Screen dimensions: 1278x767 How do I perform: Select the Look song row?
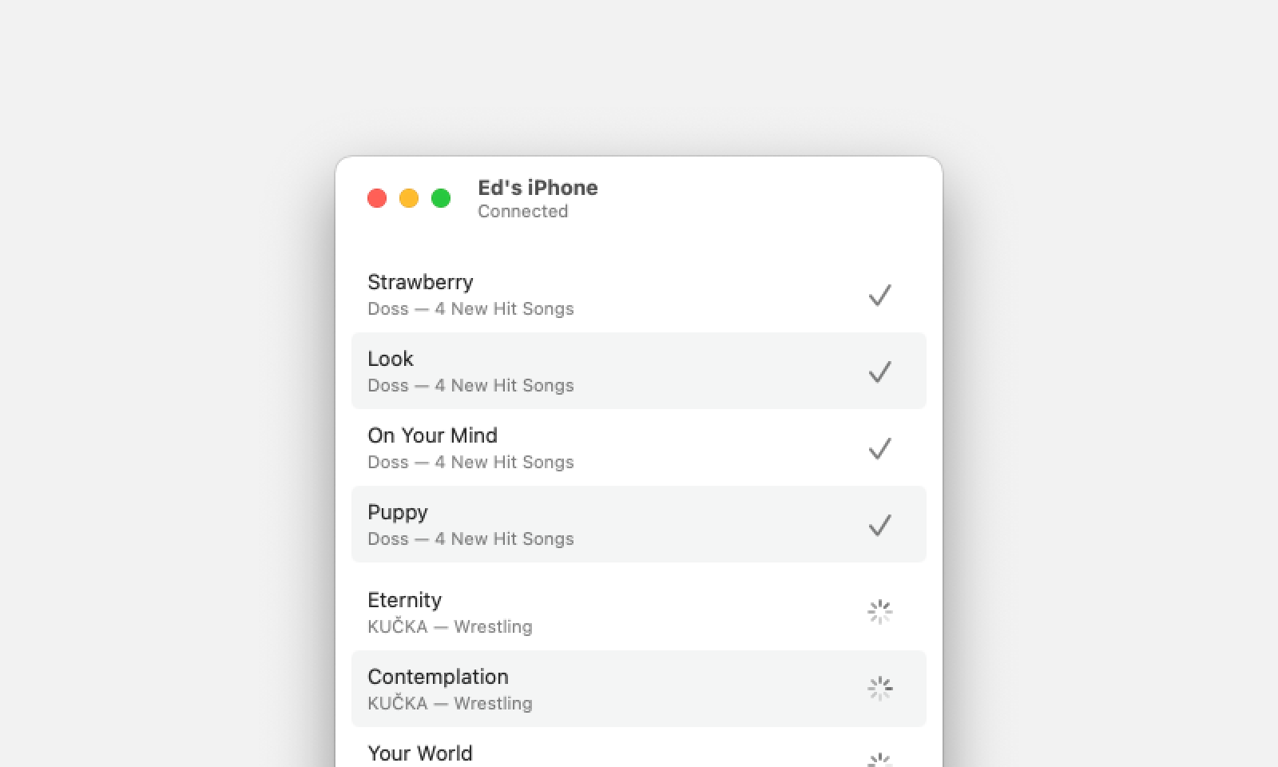pos(639,371)
